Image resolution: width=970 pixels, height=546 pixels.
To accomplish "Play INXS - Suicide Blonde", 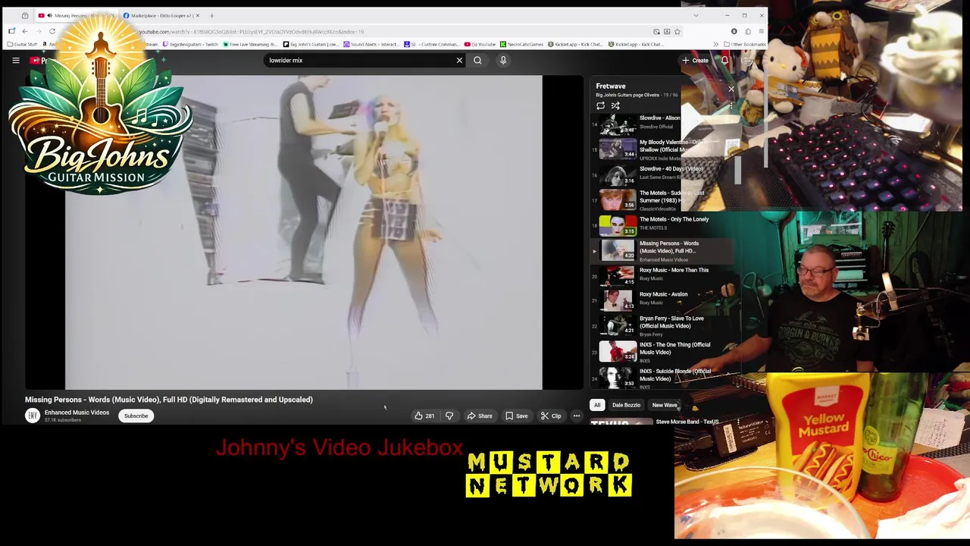I will pyautogui.click(x=662, y=377).
